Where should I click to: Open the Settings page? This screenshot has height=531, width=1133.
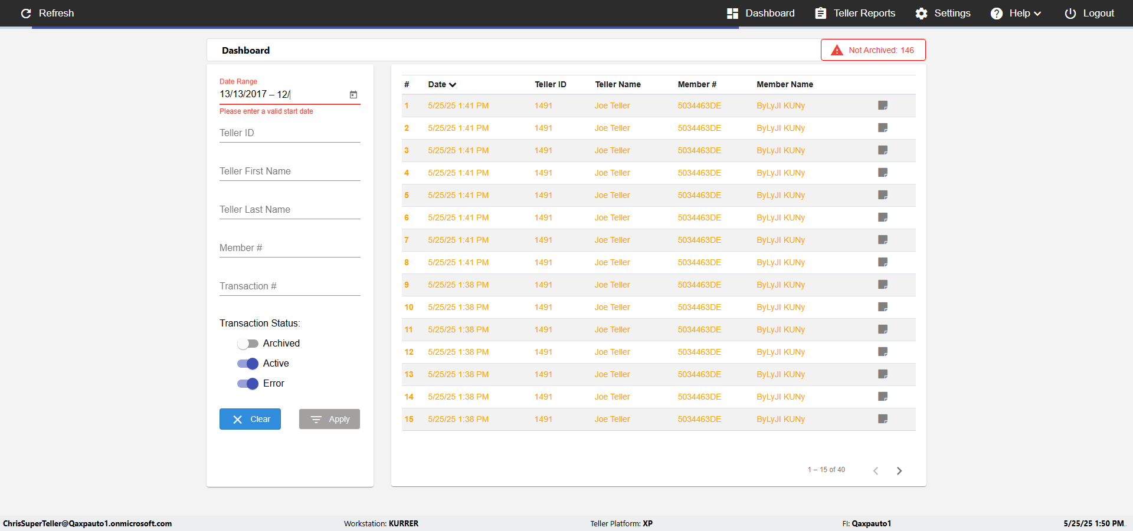pyautogui.click(x=943, y=13)
